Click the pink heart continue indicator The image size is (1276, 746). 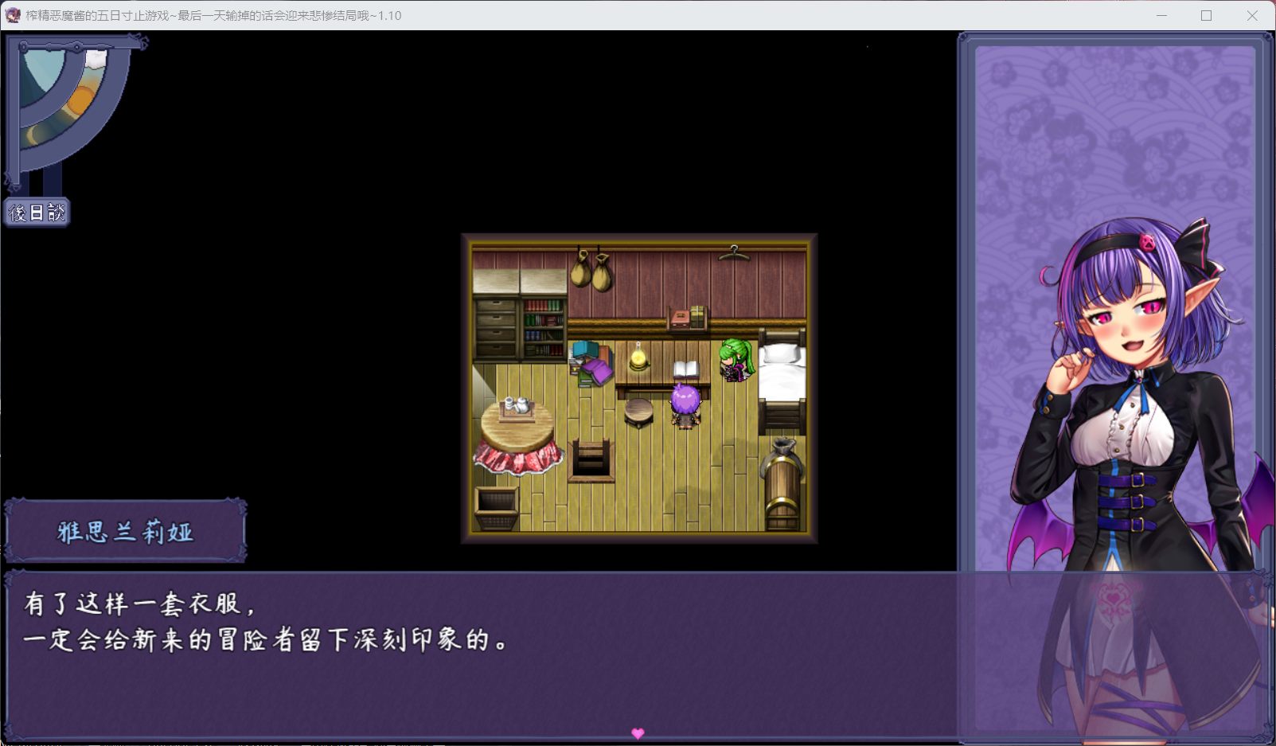pos(638,733)
